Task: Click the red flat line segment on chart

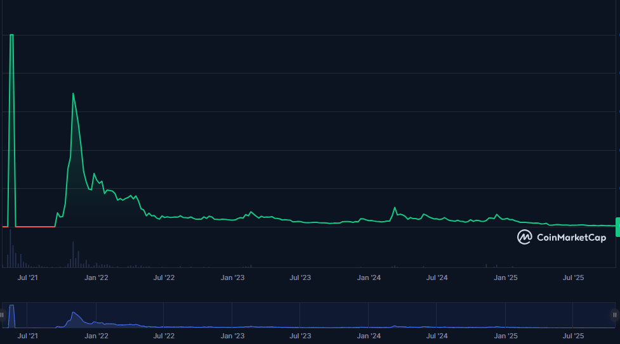Action: click(35, 226)
